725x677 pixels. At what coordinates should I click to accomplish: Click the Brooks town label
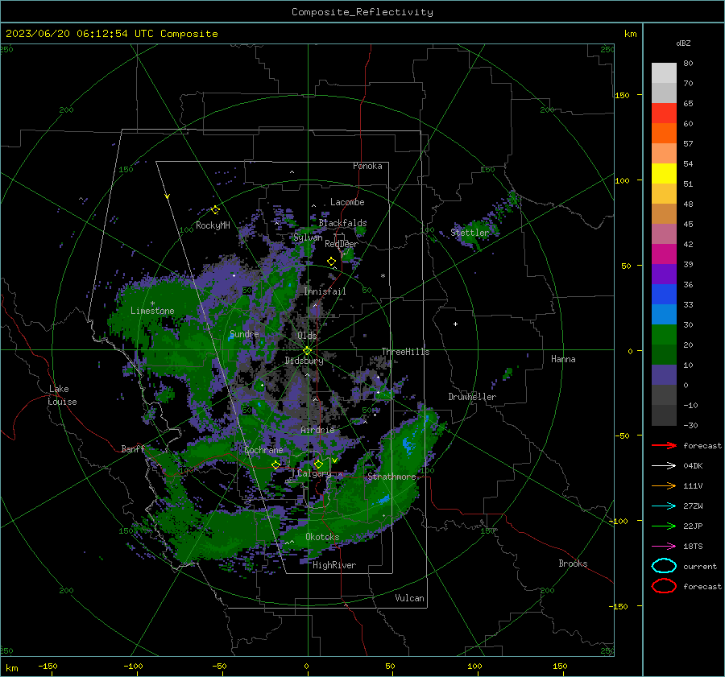573,563
